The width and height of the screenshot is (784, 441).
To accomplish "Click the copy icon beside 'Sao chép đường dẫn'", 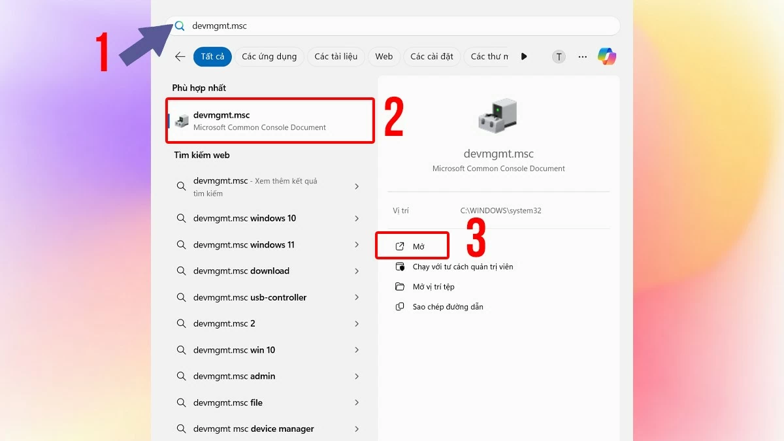I will tap(400, 306).
